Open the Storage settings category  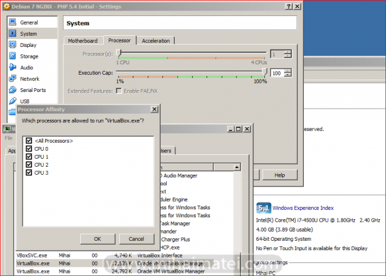32,56
